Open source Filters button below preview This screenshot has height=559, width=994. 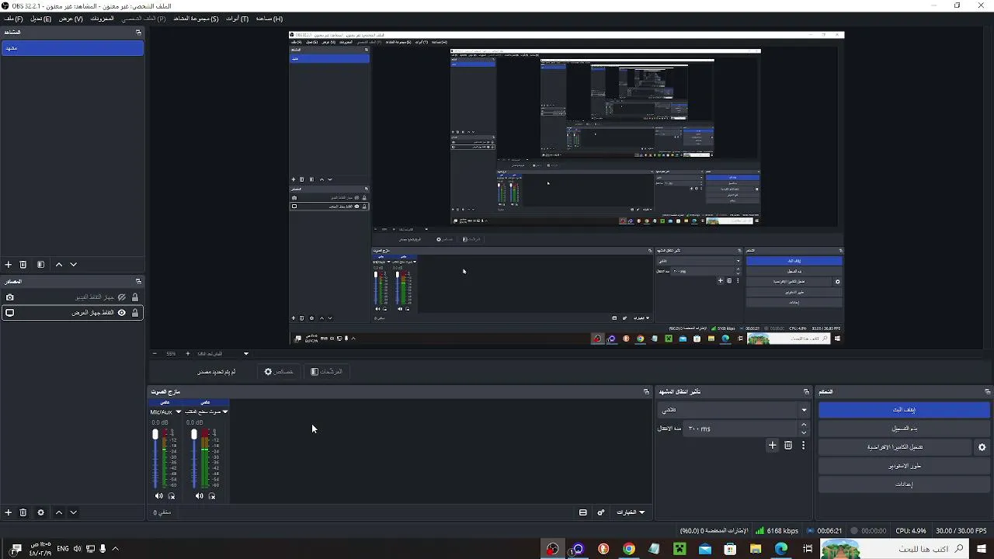(x=326, y=372)
